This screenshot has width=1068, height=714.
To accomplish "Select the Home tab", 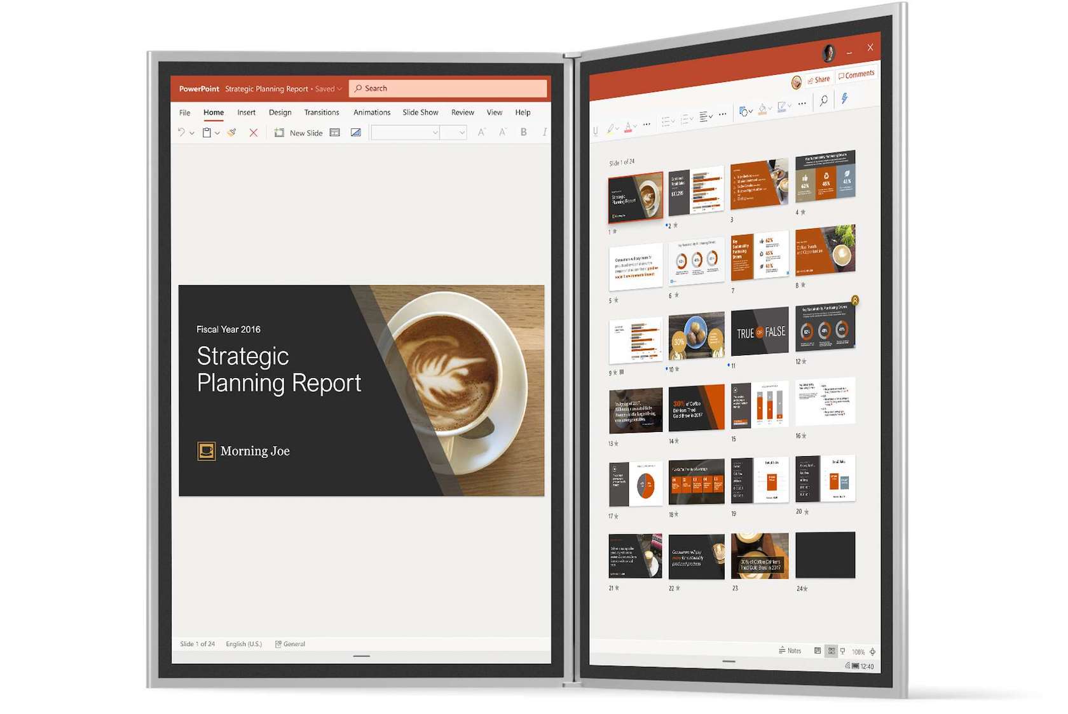I will pyautogui.click(x=214, y=112).
